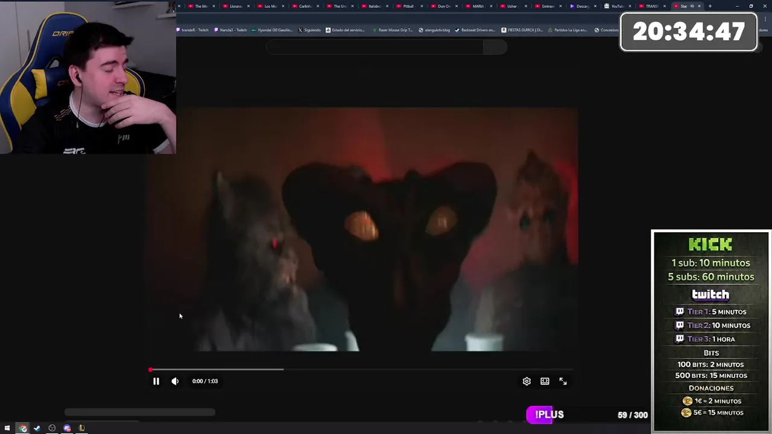The image size is (772, 434).
Task: Open League of Legends from the taskbar
Action: click(81, 428)
